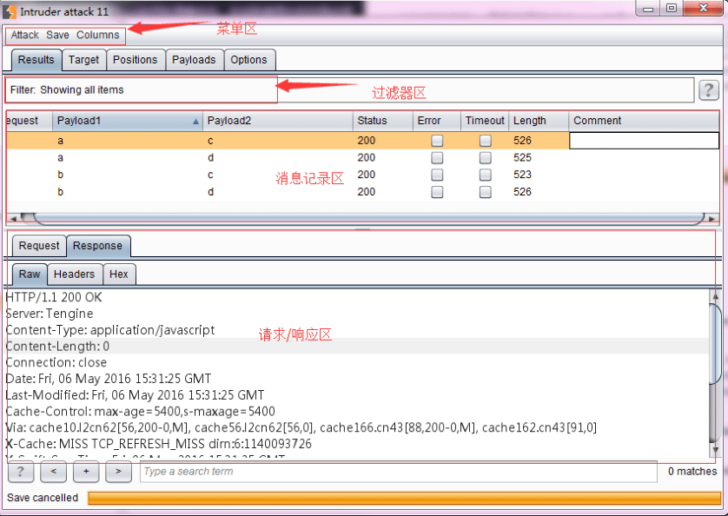Switch to the Options tab

pos(248,60)
